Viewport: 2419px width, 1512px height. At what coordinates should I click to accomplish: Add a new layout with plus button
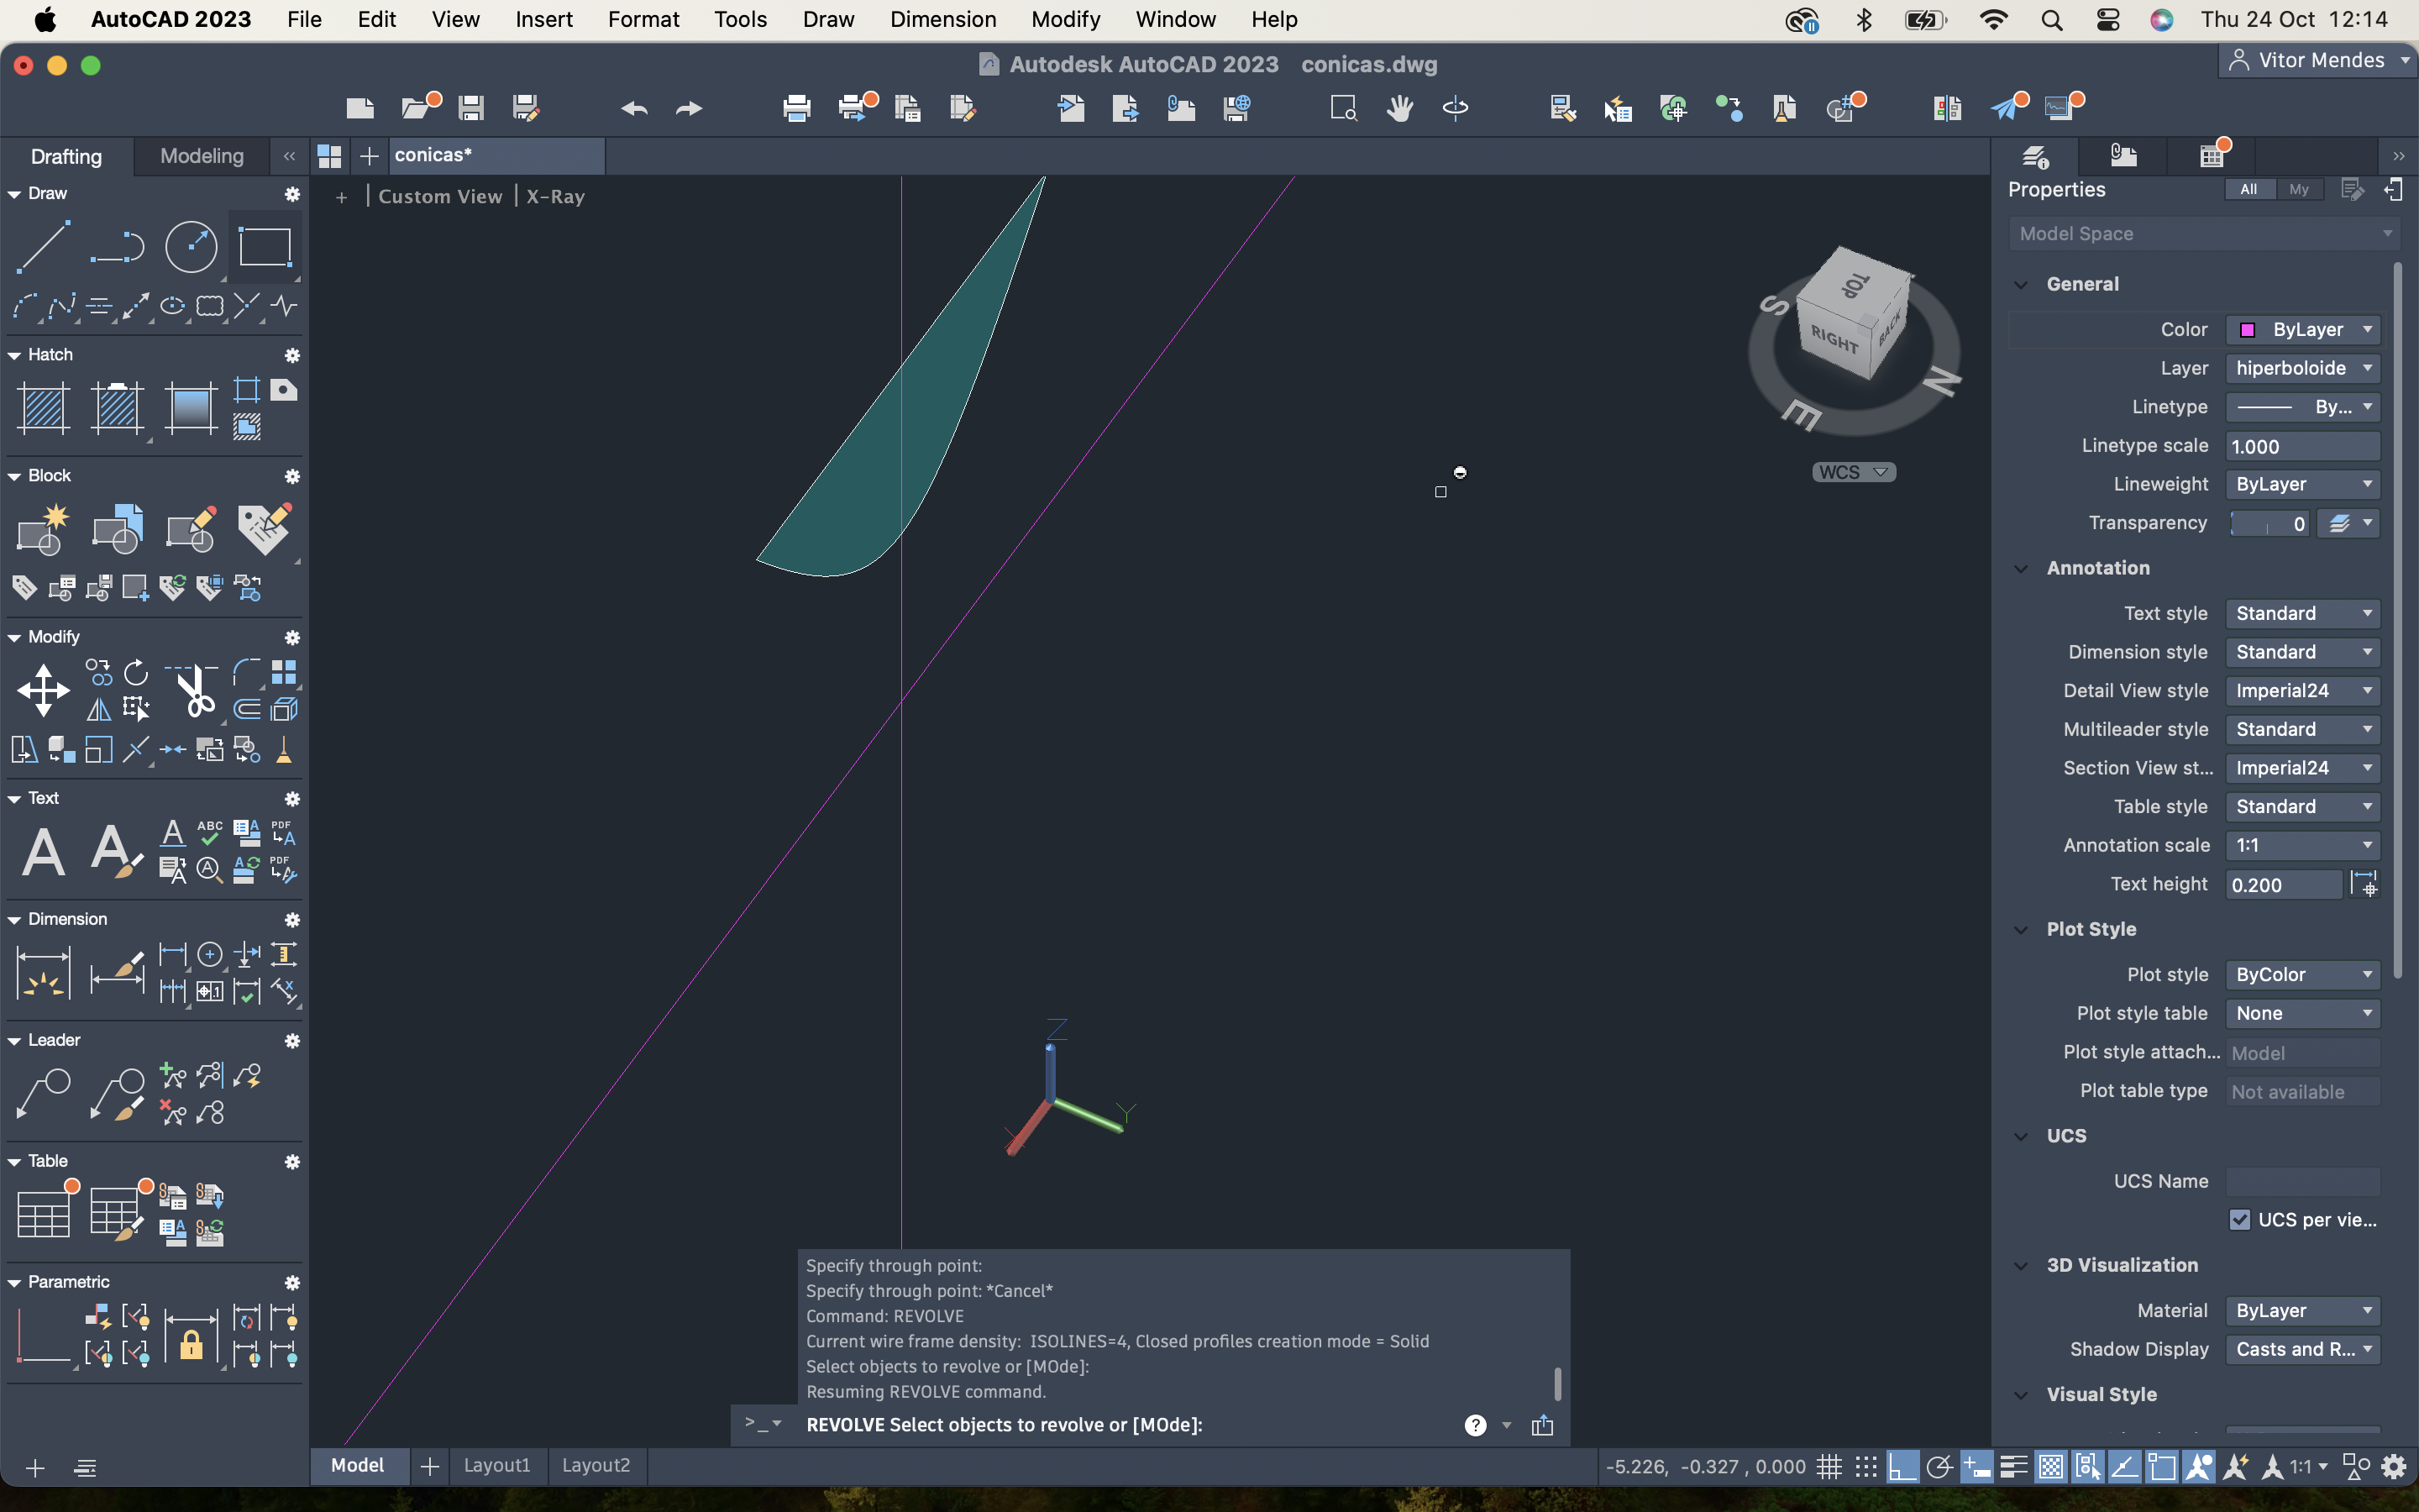(x=430, y=1466)
